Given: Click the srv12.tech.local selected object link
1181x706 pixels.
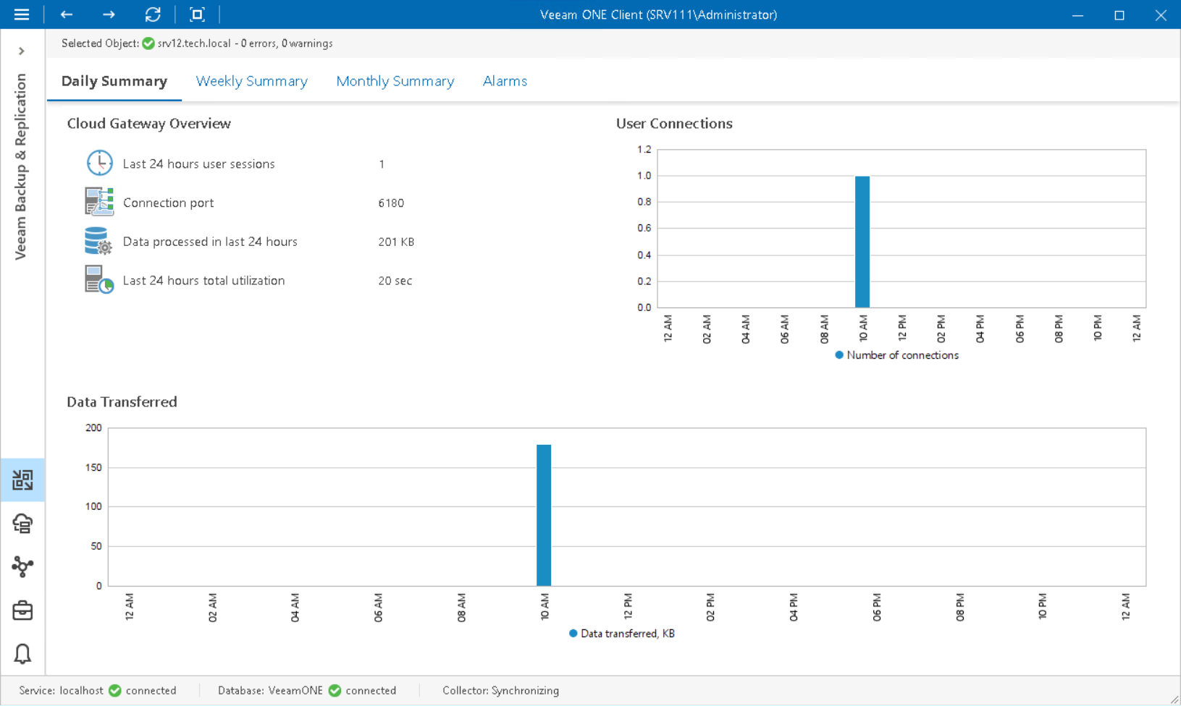Looking at the screenshot, I should pyautogui.click(x=193, y=43).
